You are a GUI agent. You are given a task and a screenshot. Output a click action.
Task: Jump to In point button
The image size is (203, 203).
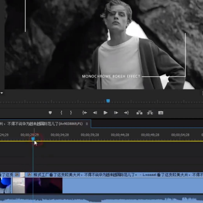pyautogui.click(x=85, y=113)
